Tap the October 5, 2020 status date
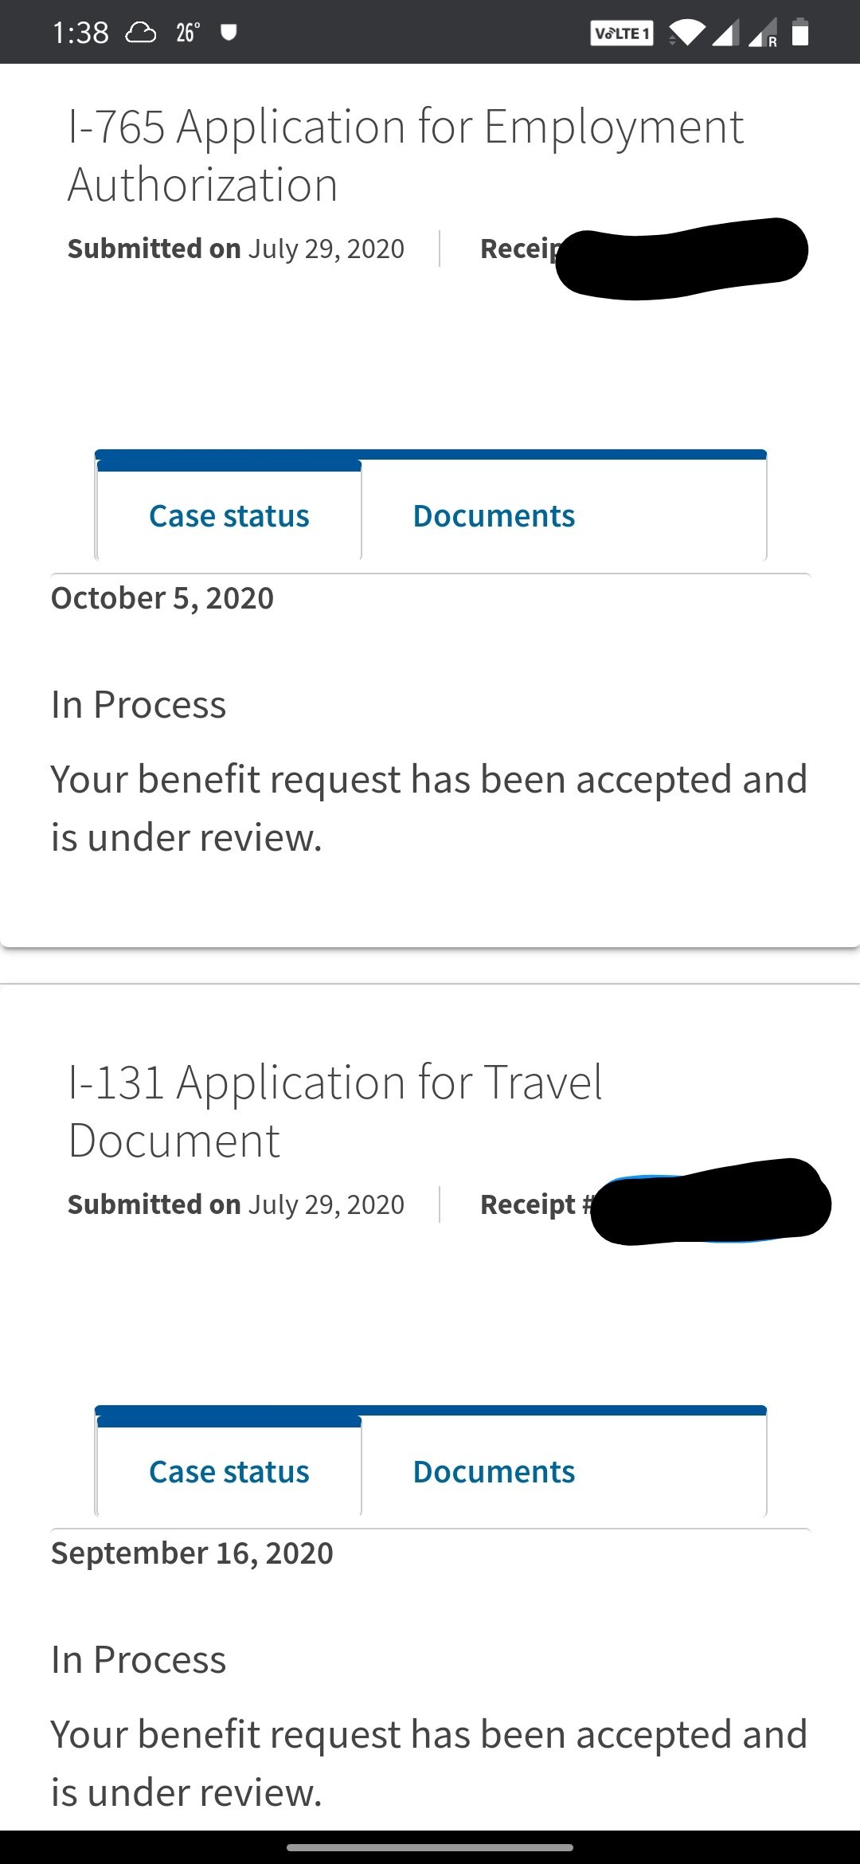This screenshot has height=1864, width=860. pyautogui.click(x=162, y=598)
